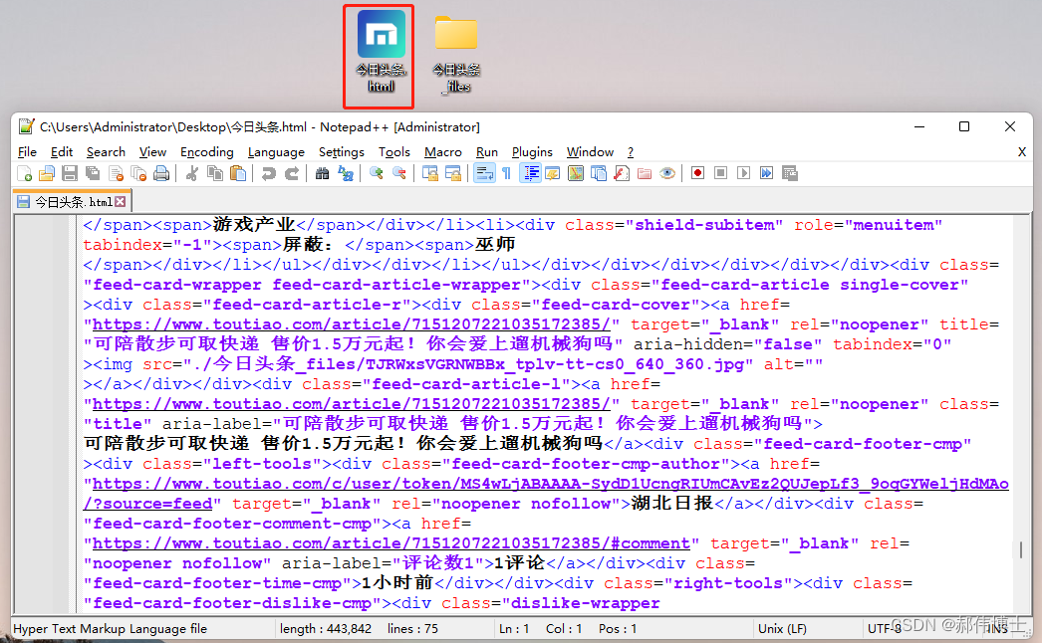Toggle synchronize horizontal scrolling icon

(453, 174)
